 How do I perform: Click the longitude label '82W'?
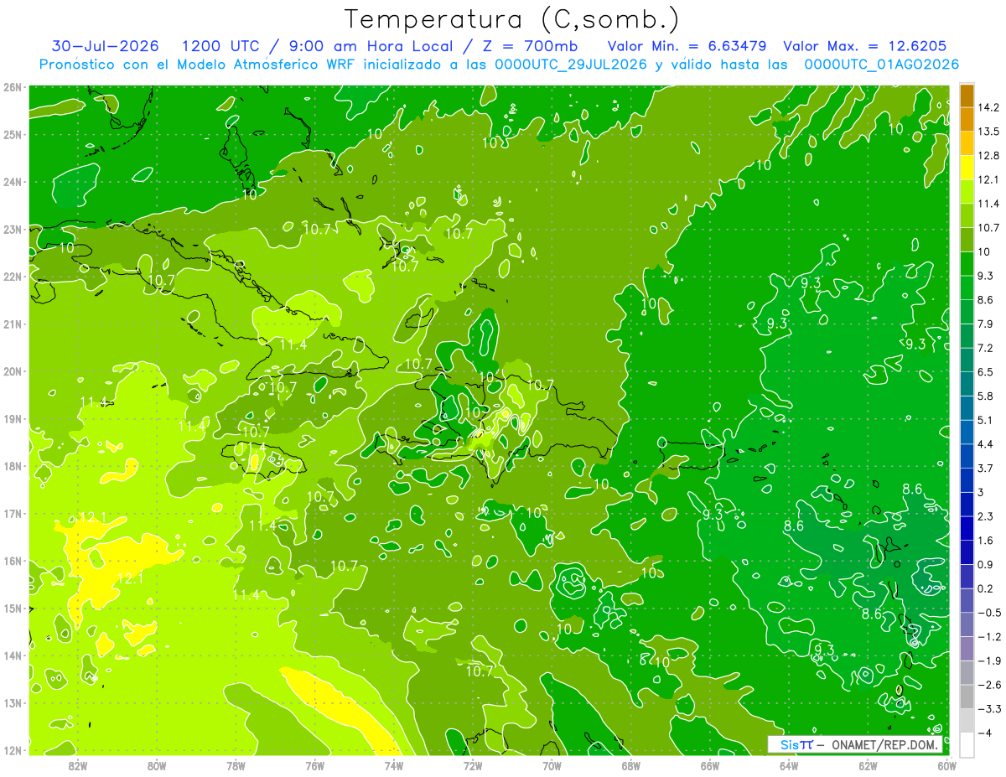pos(77,764)
